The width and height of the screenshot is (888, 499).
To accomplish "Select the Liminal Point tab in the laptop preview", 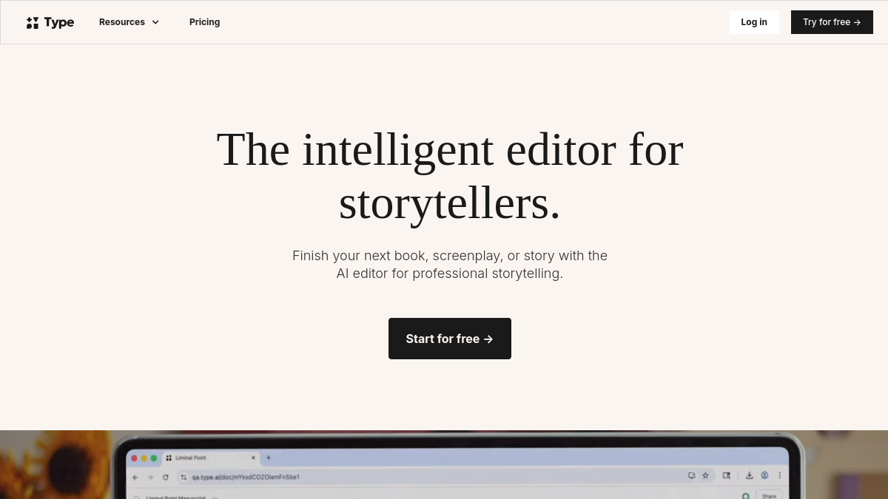I will [210, 458].
